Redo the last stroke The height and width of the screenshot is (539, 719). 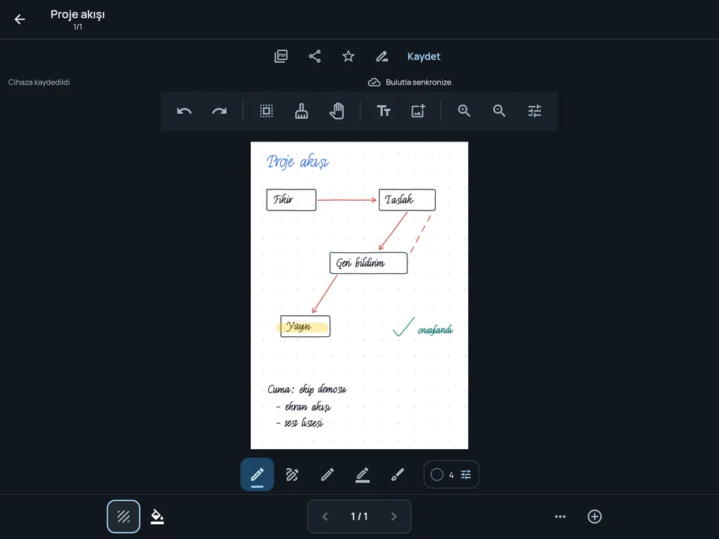[x=219, y=111]
